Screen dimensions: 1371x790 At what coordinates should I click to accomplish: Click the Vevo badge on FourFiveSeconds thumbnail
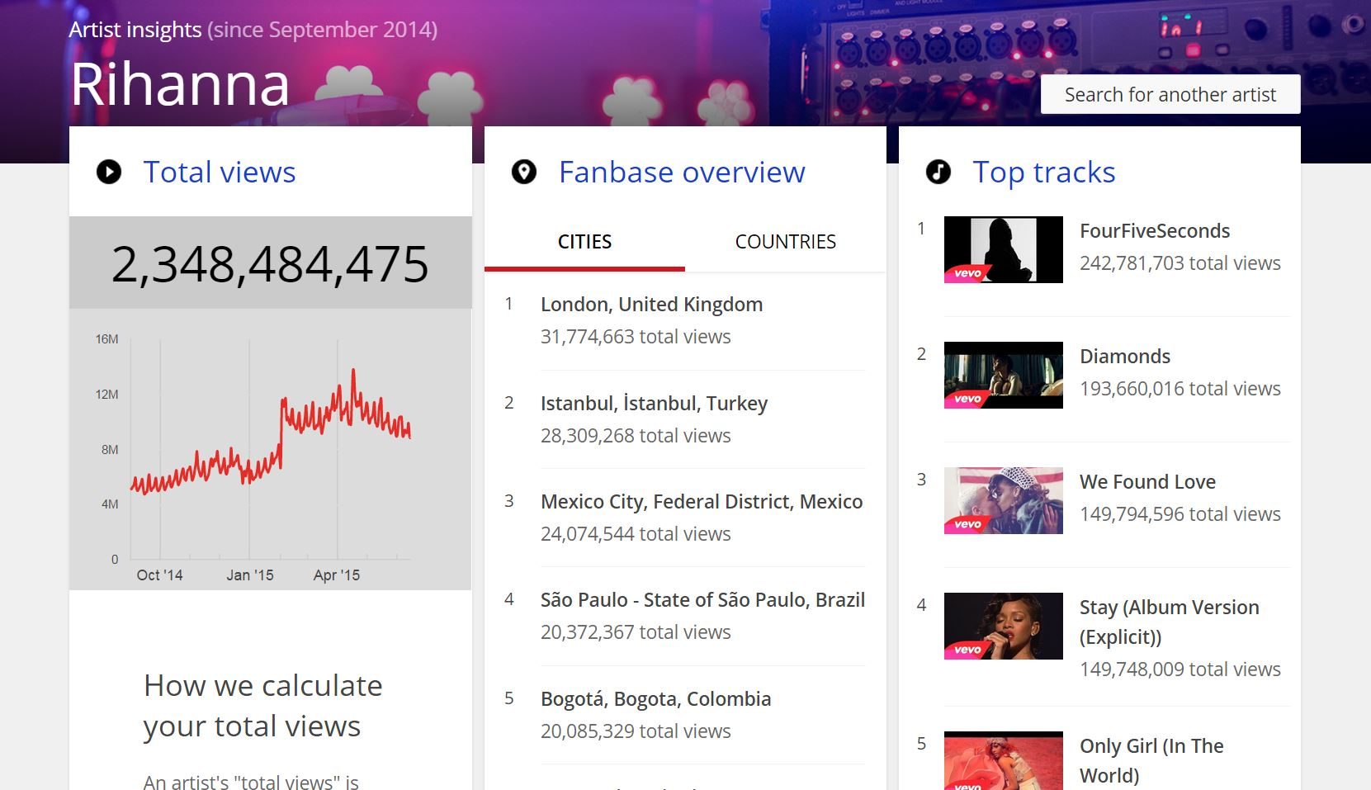tap(969, 272)
